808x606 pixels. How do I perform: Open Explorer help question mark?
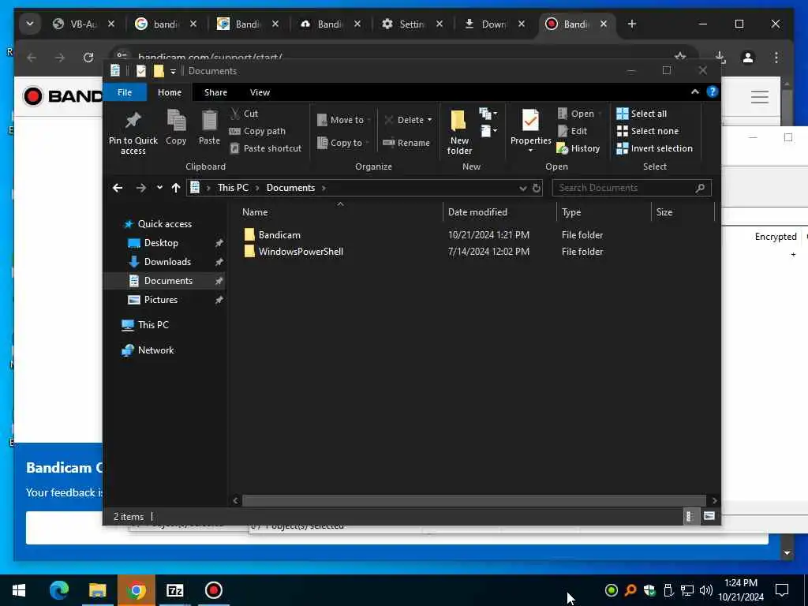(713, 92)
